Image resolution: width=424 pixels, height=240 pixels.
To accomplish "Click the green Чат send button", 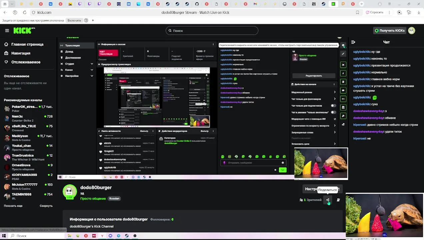I will click(282, 170).
